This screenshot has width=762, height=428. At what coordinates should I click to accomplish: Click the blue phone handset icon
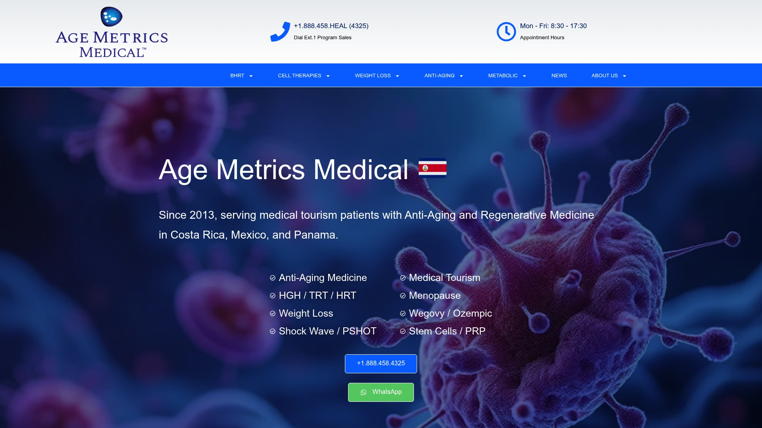coord(280,32)
